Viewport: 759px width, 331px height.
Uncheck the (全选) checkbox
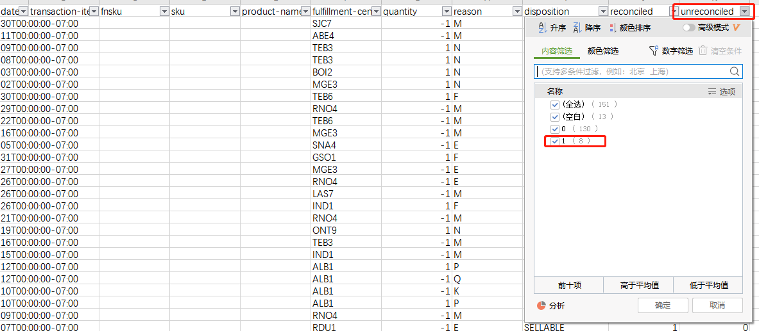pos(555,104)
